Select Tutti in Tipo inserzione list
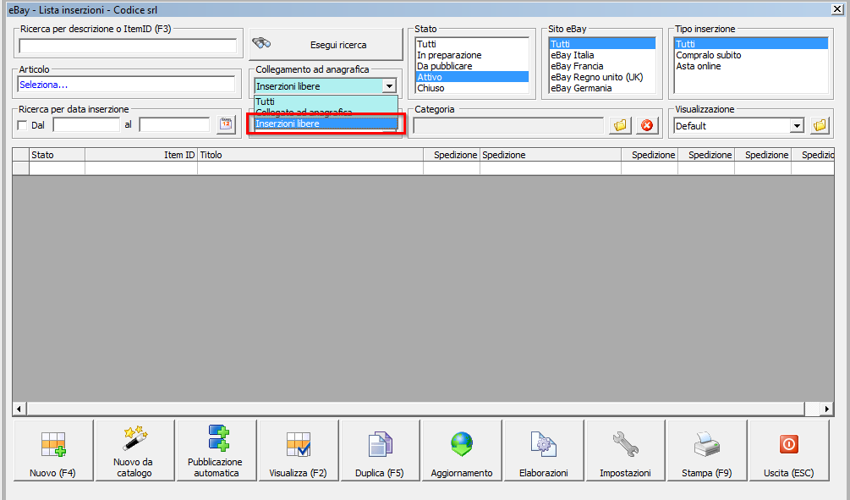 click(751, 44)
